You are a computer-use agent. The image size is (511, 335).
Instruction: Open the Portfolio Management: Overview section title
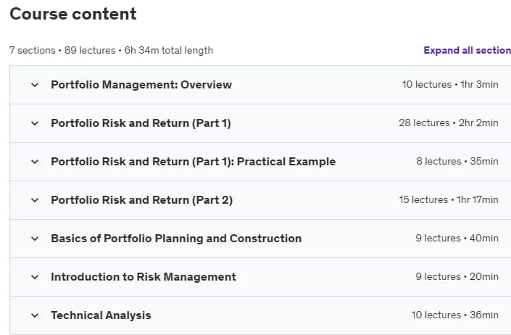(x=141, y=85)
